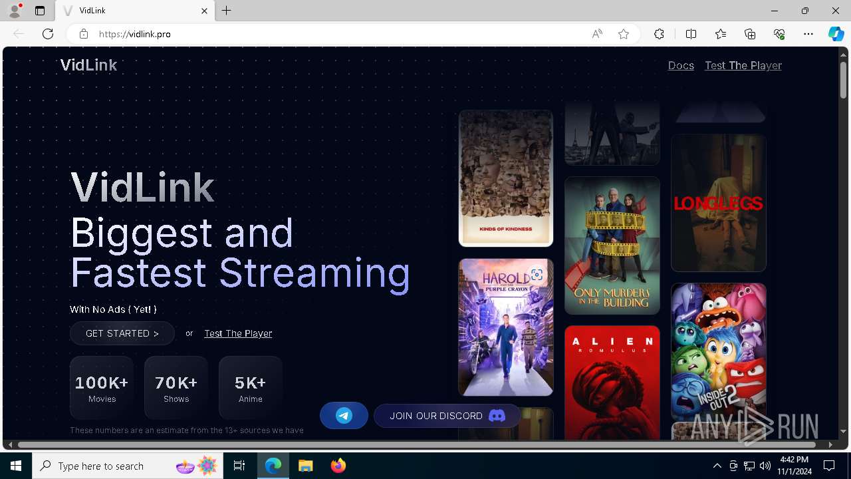The image size is (851, 479).
Task: Open the browser profile icon
Action: [x=15, y=11]
